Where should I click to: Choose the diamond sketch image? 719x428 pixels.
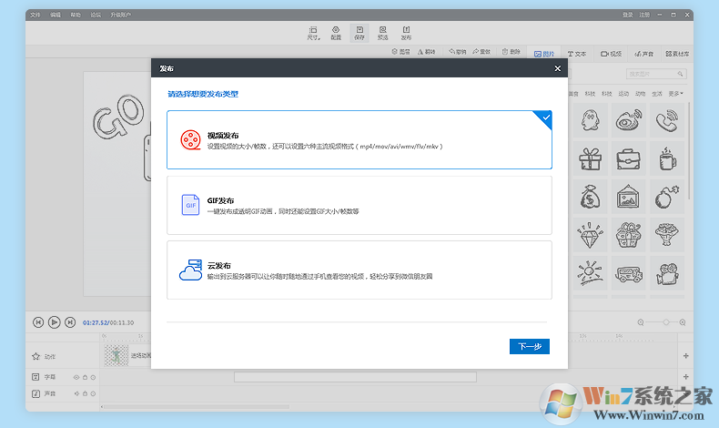tap(590, 235)
